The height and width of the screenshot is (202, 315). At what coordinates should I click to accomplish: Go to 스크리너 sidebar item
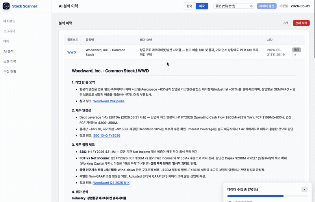pyautogui.click(x=9, y=31)
